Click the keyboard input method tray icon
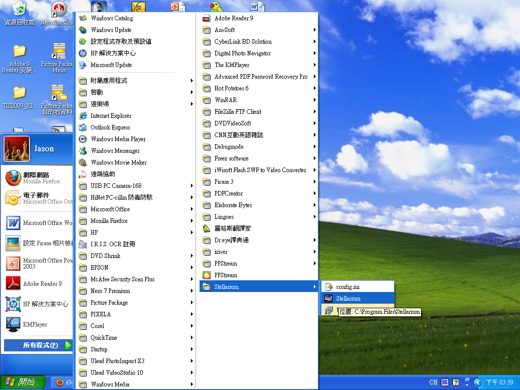520x390 pixels. click(445, 382)
